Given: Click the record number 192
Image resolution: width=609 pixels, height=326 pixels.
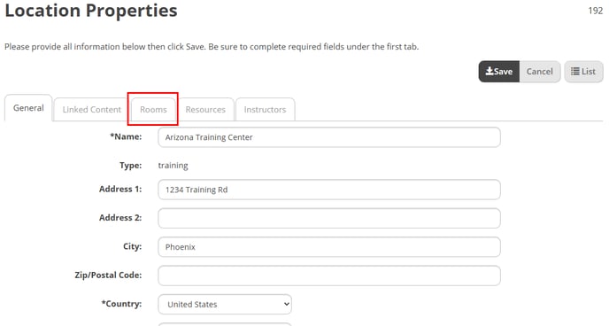Looking at the screenshot, I should (596, 11).
